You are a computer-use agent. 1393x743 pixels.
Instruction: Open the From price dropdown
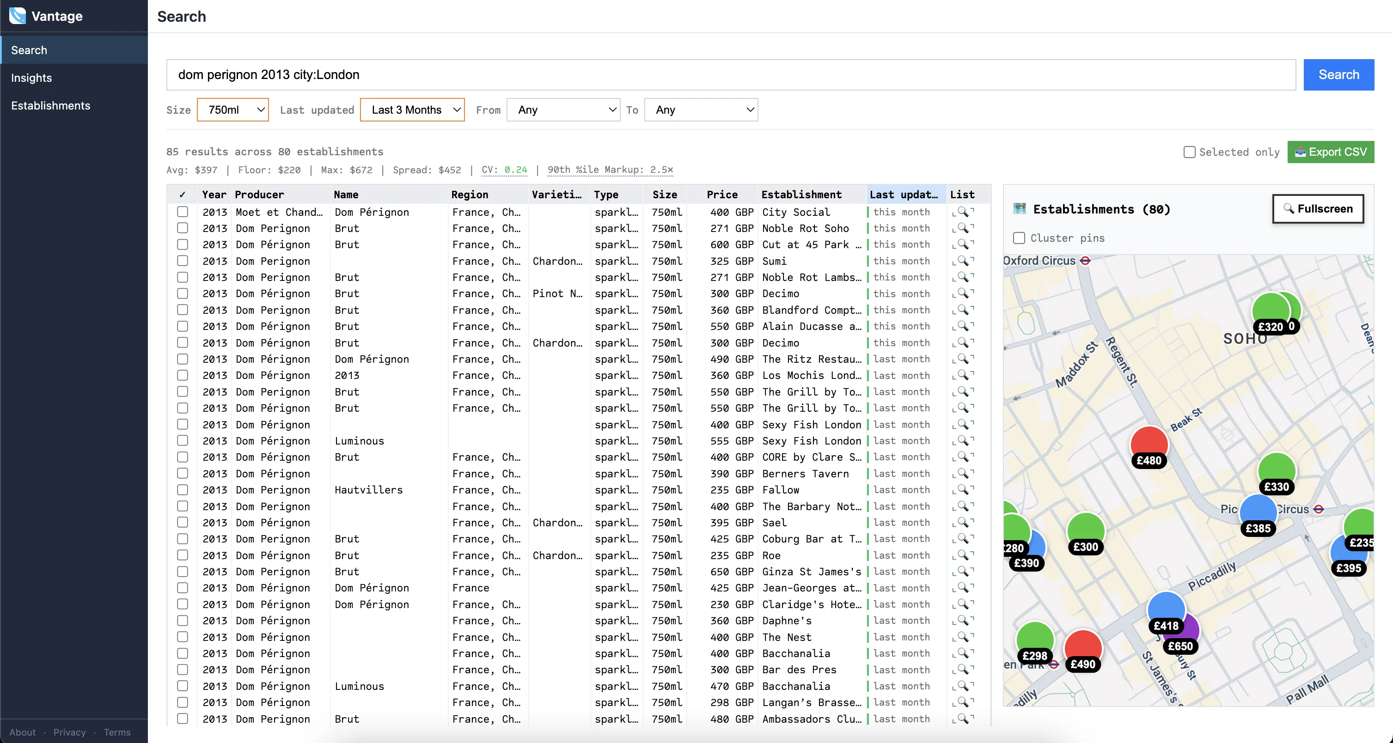tap(563, 109)
